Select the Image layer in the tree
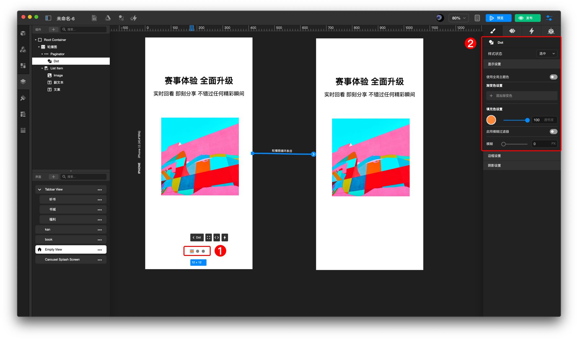Screen dimensions: 578x339 71,75
